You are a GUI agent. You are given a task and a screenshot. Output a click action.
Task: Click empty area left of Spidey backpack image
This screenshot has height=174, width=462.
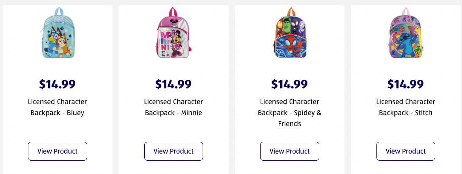(252, 33)
